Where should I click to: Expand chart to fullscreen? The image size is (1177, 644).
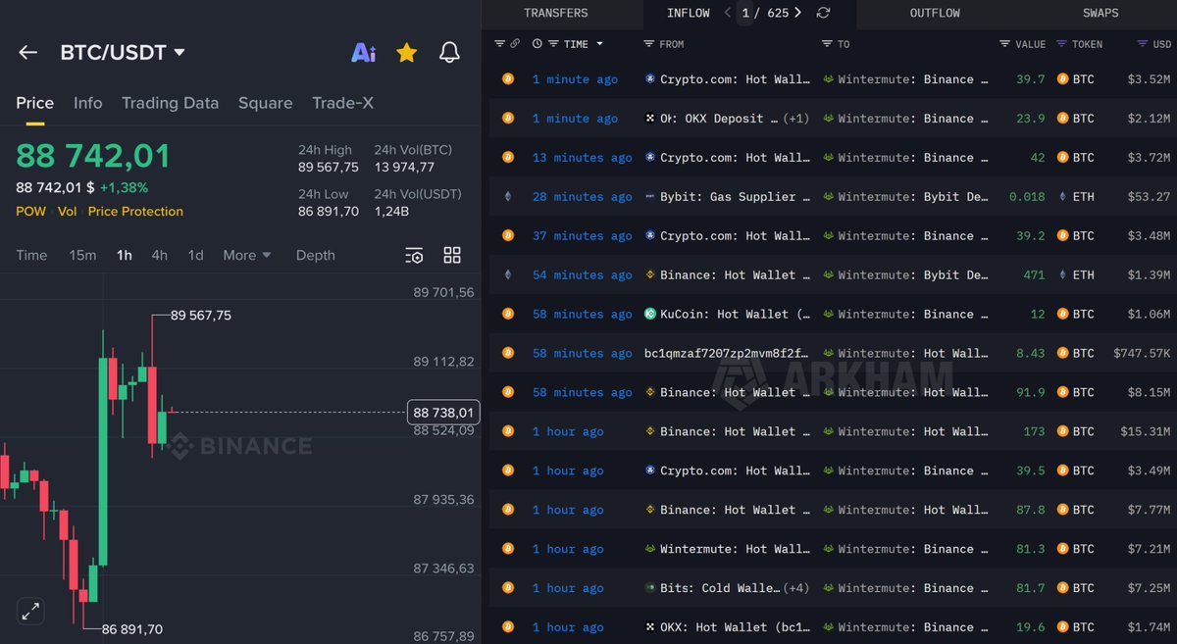point(30,611)
